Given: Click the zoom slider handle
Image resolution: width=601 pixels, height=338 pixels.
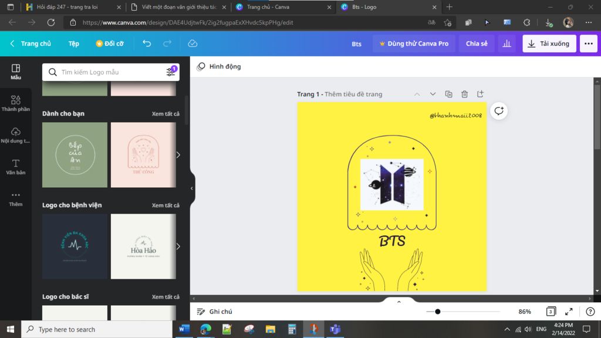Looking at the screenshot, I should coord(437,312).
